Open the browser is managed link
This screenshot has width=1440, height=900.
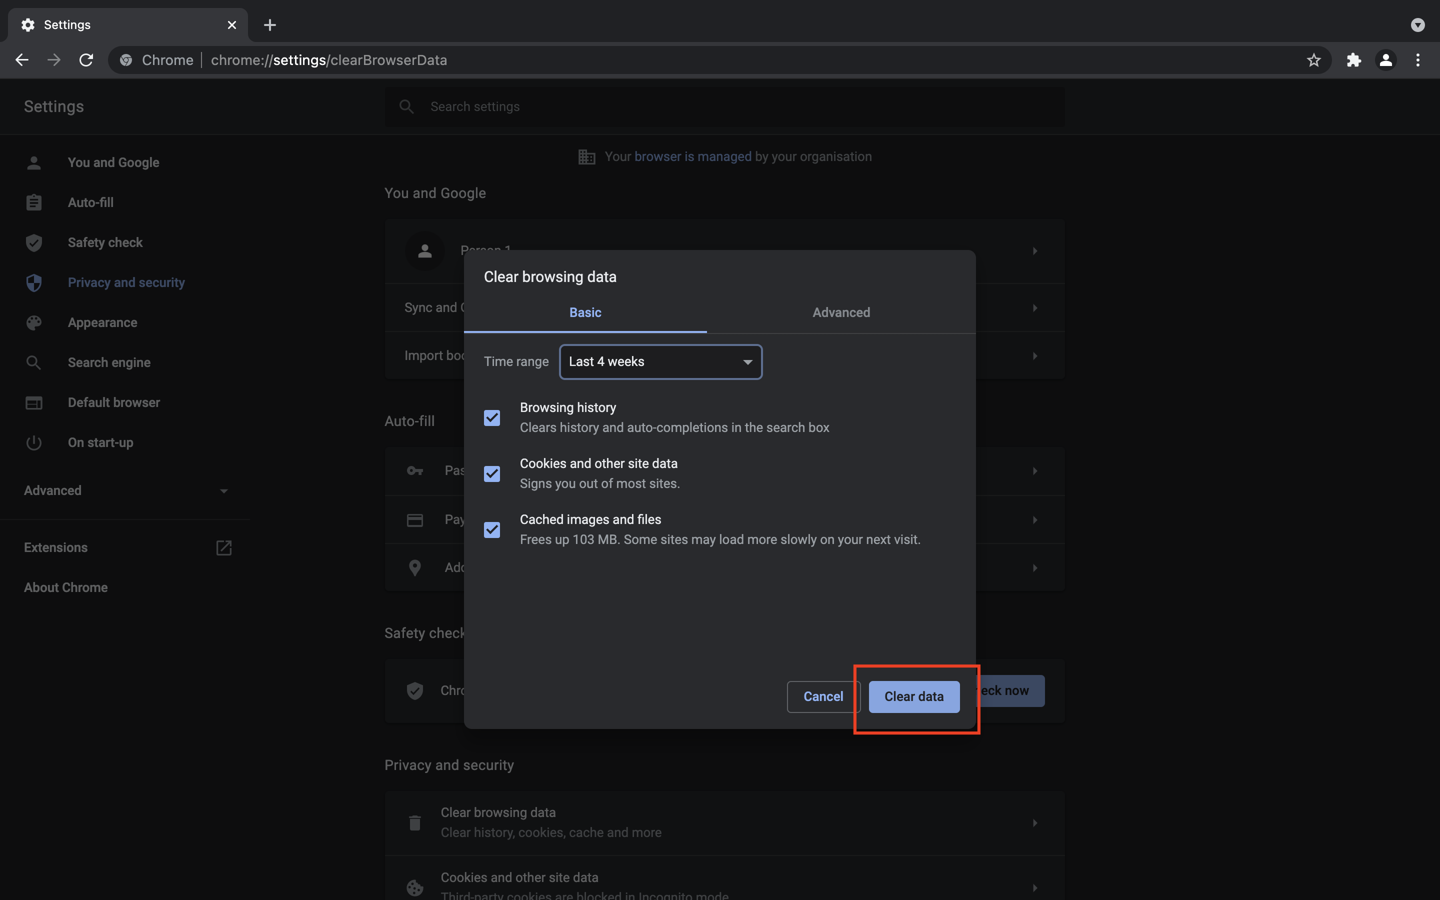pyautogui.click(x=692, y=156)
